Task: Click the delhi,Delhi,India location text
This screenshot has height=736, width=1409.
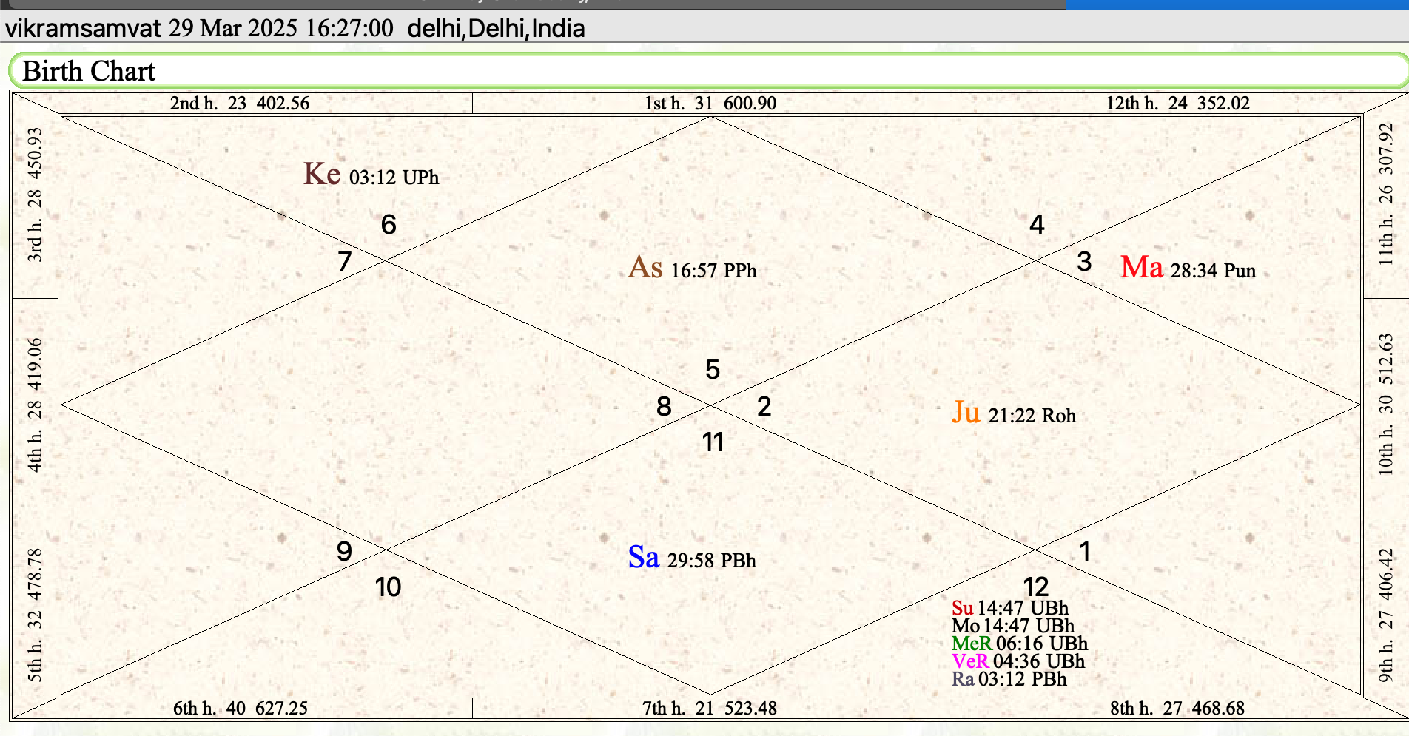Action: (495, 30)
